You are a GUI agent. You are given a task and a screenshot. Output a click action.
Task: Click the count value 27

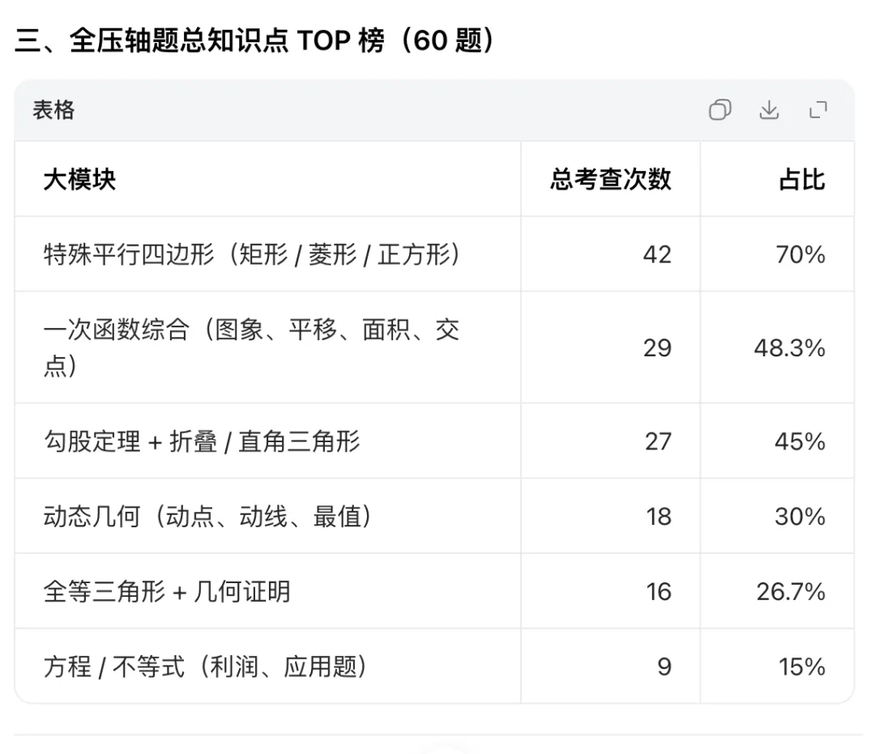tap(658, 441)
